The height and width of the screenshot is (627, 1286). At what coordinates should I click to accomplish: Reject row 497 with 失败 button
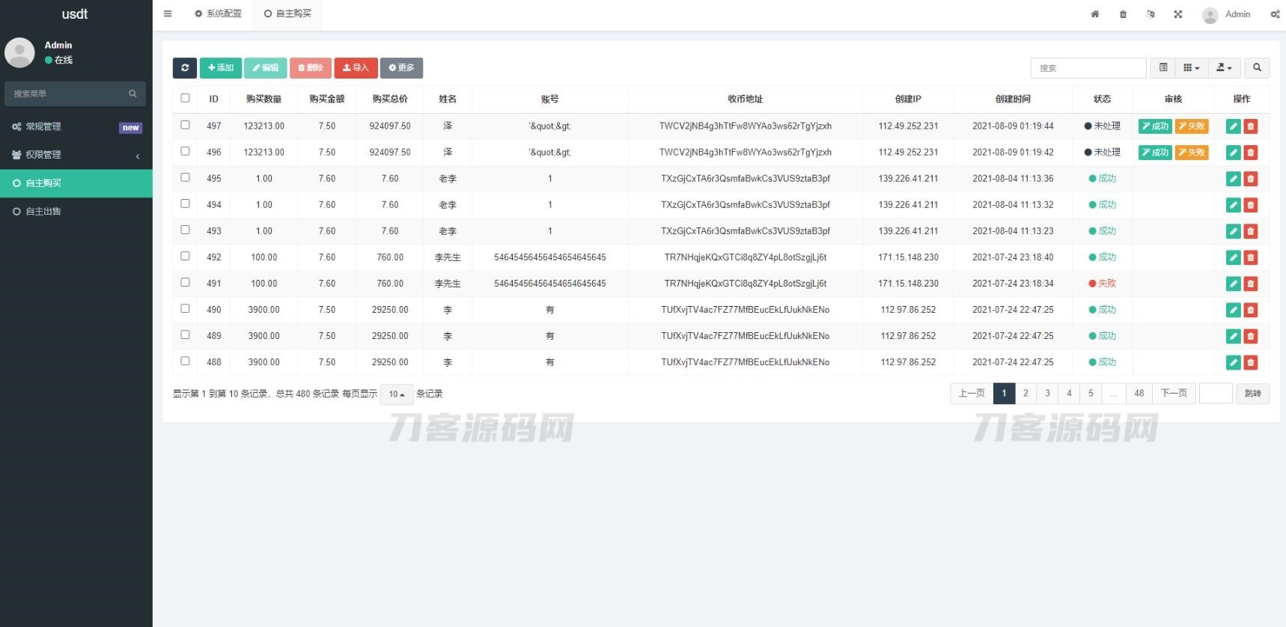click(1192, 126)
